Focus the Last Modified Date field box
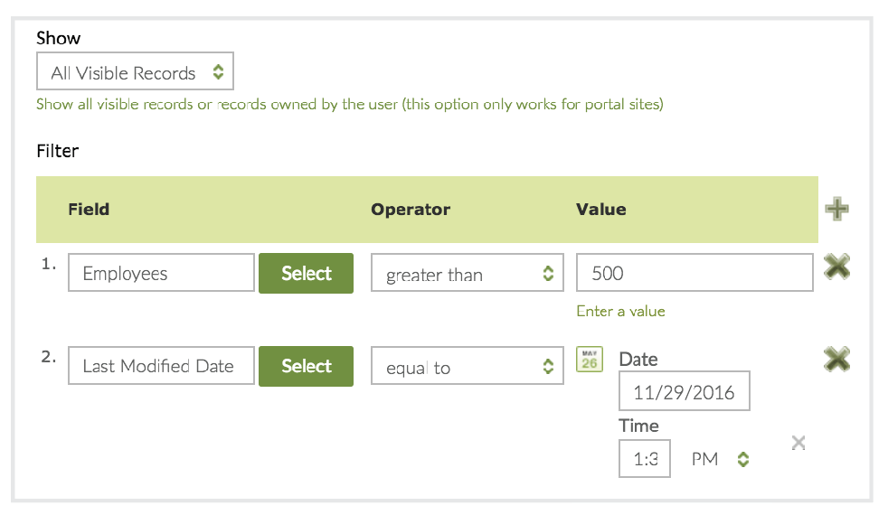Image resolution: width=888 pixels, height=515 pixels. [x=161, y=366]
